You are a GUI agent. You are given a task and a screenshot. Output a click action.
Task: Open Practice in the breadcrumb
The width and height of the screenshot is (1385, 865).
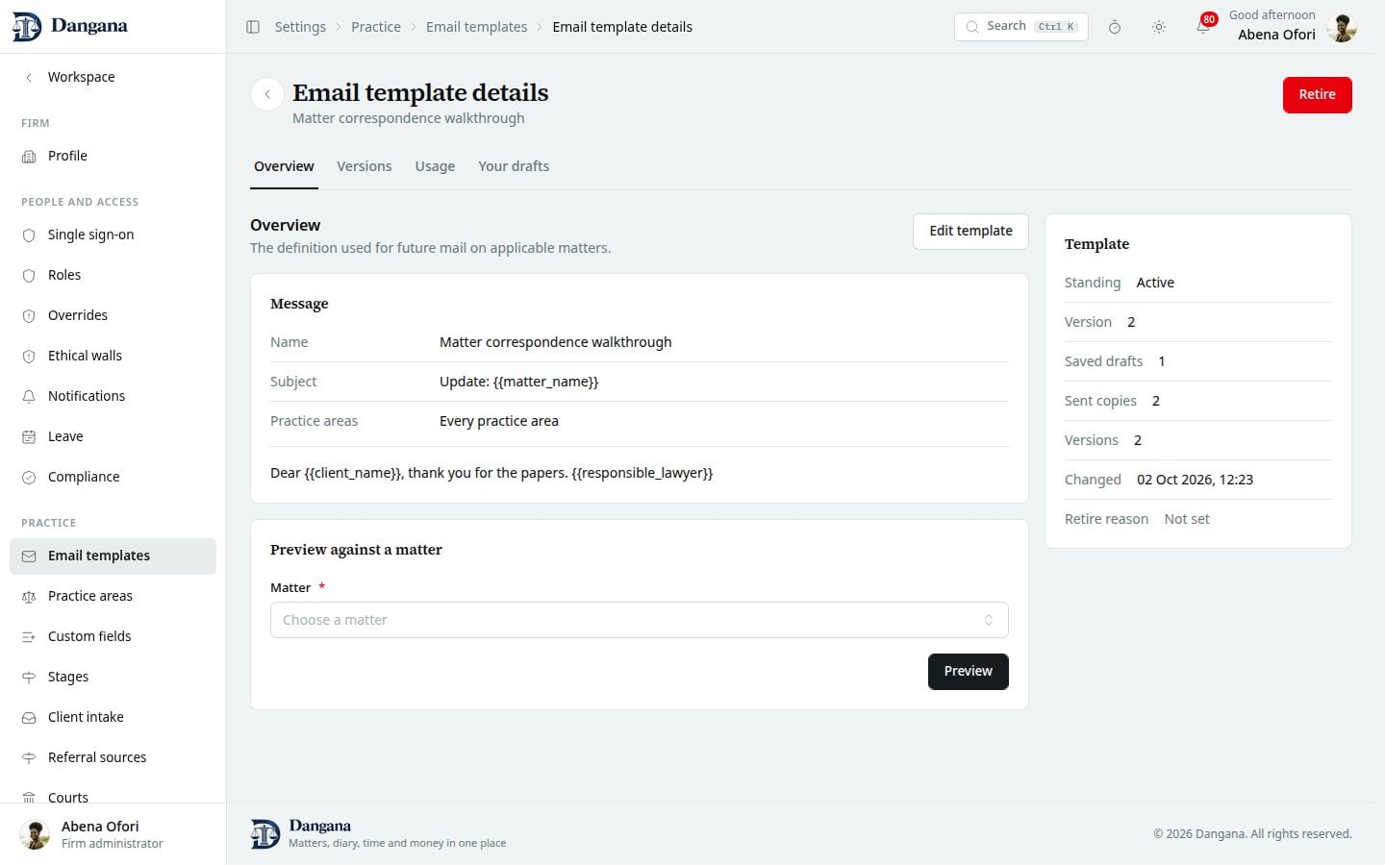(x=376, y=27)
